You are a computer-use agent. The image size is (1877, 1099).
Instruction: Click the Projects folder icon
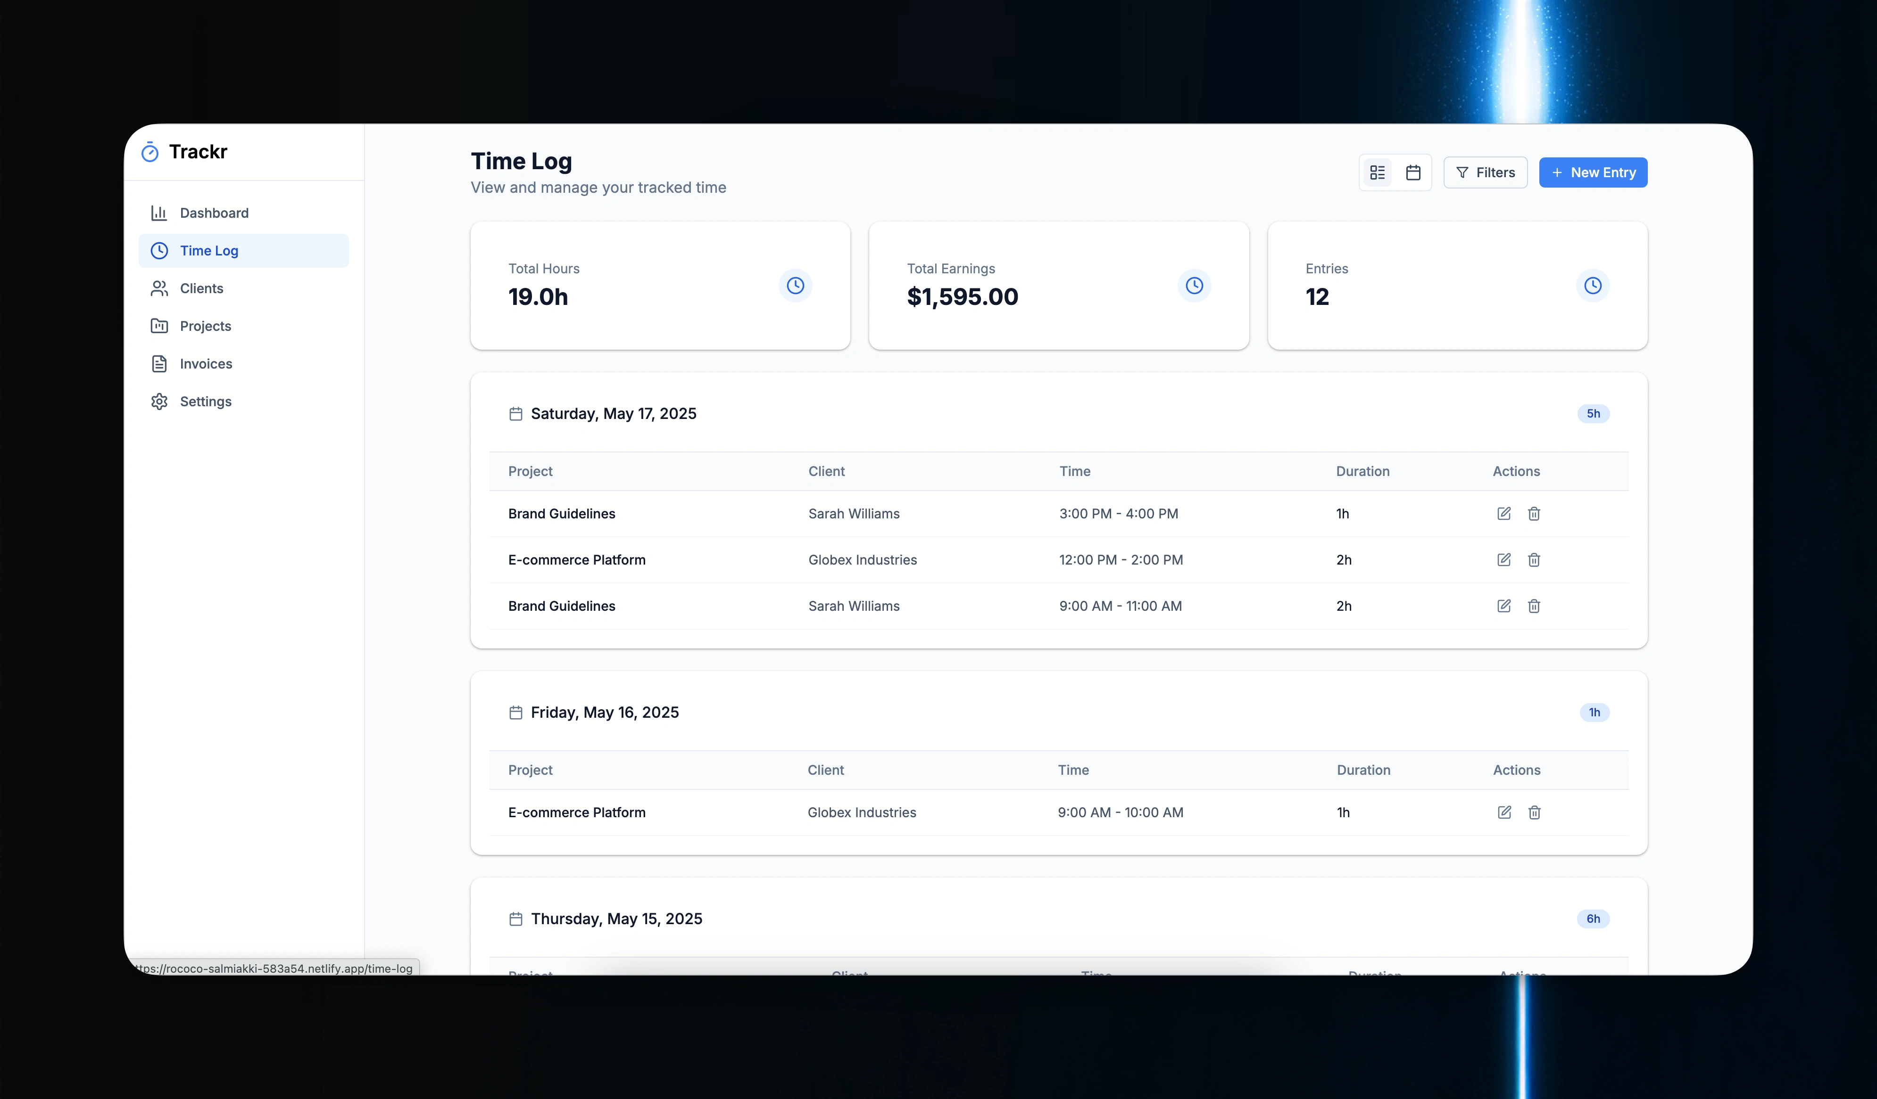[158, 326]
